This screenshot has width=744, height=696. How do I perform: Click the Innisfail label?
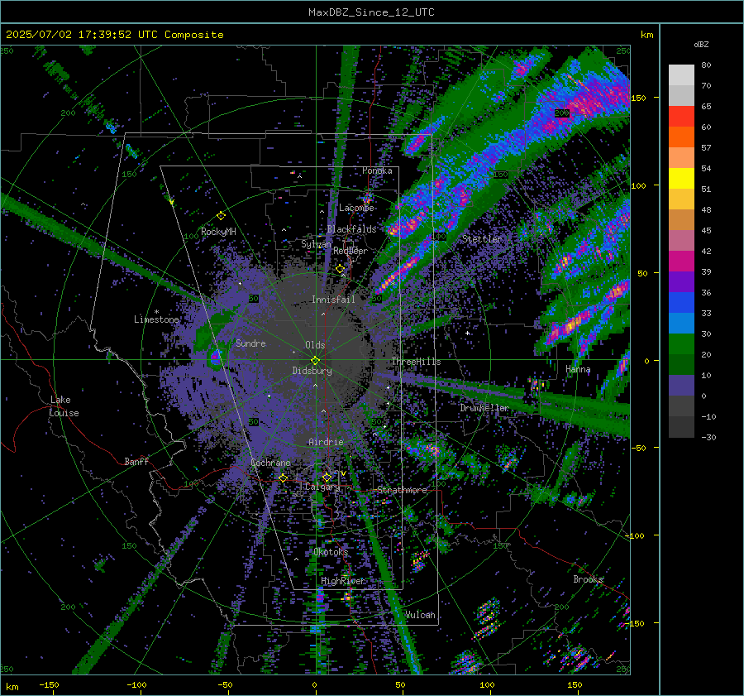(x=333, y=300)
